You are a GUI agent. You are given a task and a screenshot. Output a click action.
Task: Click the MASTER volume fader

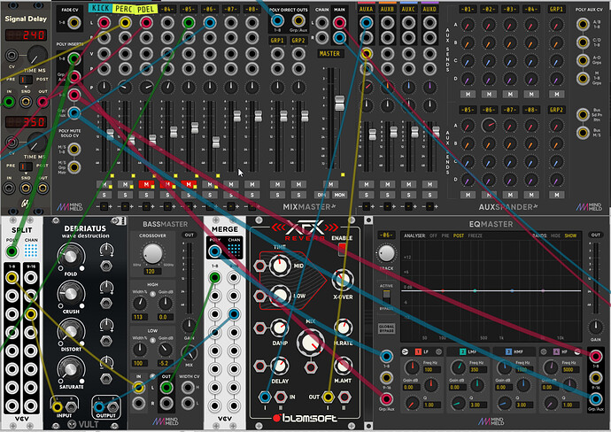pyautogui.click(x=339, y=103)
